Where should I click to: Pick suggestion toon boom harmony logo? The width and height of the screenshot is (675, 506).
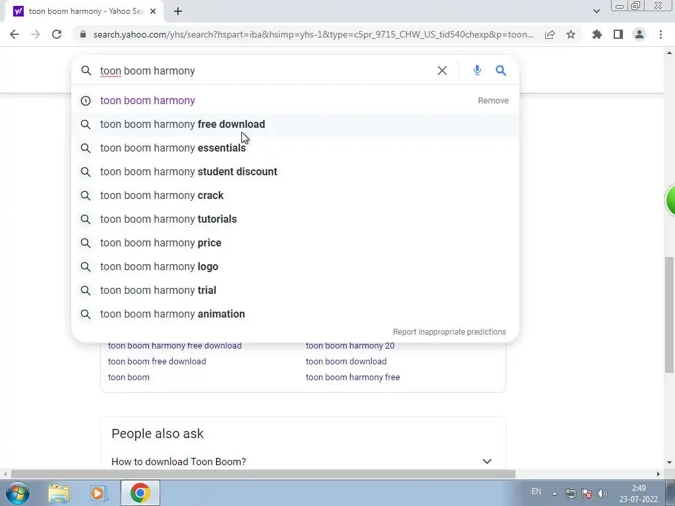tap(295, 266)
